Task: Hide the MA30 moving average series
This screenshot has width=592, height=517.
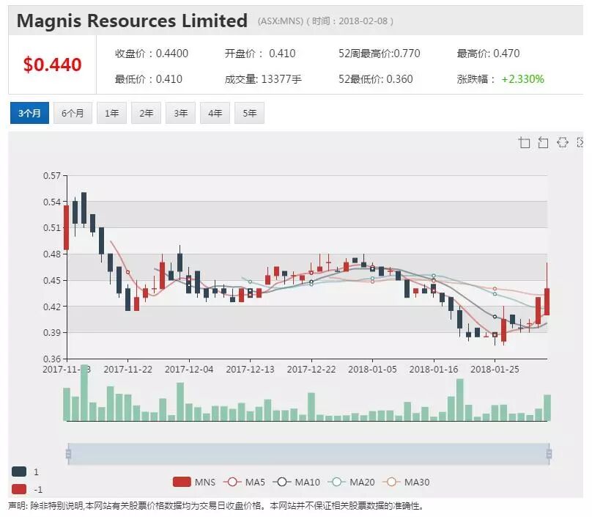Action: [406, 482]
